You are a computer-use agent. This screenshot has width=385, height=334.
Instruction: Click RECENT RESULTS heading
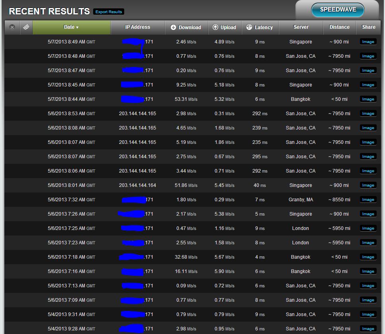point(49,11)
